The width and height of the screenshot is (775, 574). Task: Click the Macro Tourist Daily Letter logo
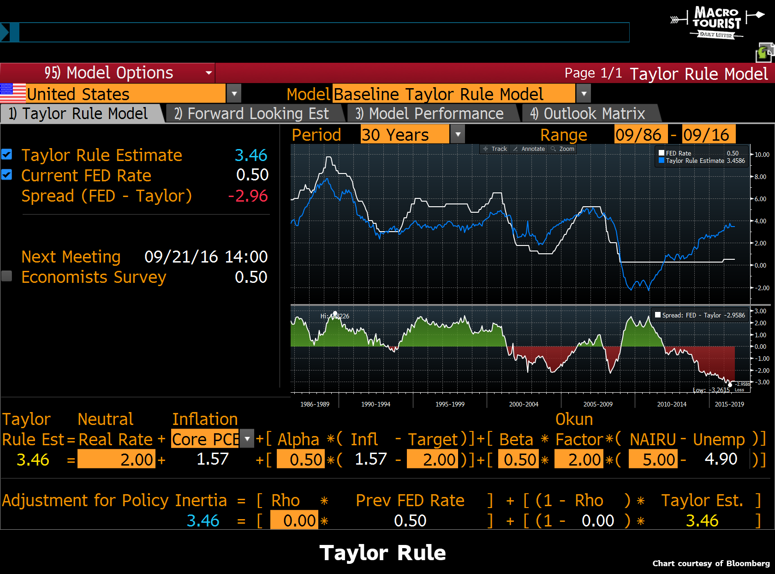716,23
